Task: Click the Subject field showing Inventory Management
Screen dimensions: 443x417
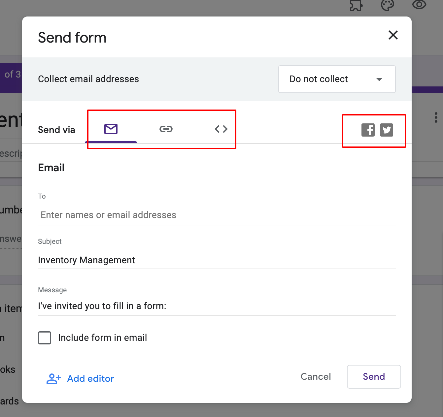Action: (x=217, y=260)
